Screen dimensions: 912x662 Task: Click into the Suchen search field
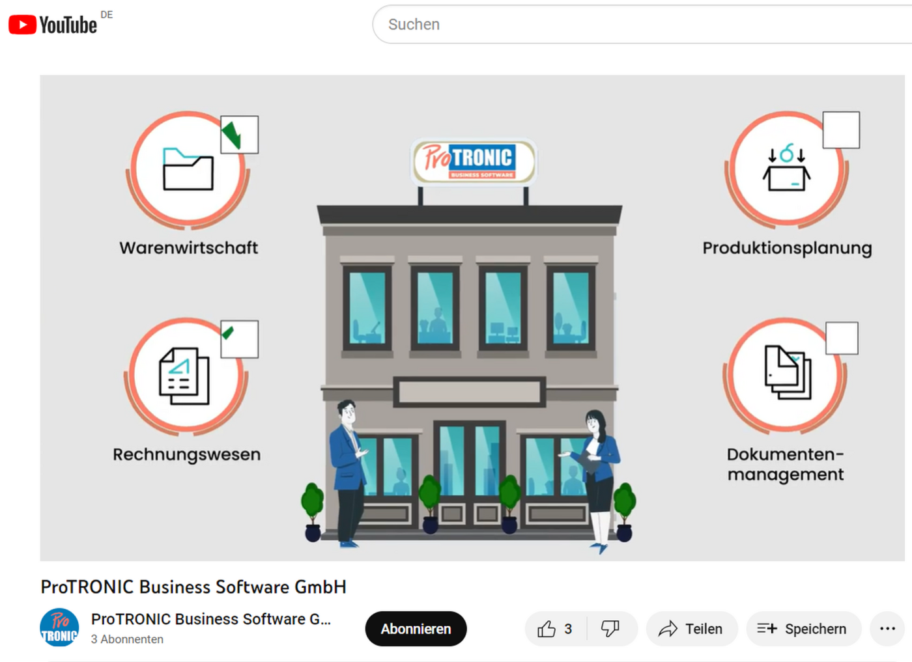638,25
